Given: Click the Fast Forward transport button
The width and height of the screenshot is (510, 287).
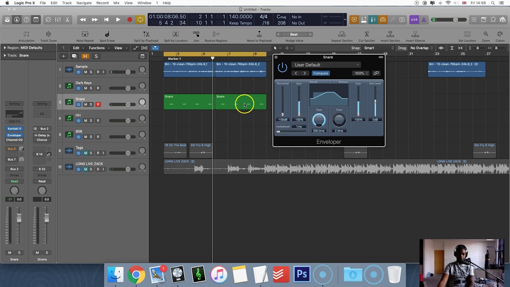Looking at the screenshot, I should pos(94,20).
